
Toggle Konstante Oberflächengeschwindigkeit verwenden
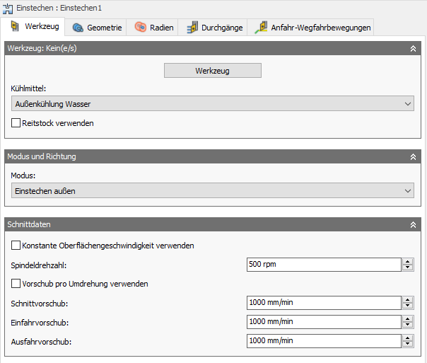pyautogui.click(x=16, y=246)
